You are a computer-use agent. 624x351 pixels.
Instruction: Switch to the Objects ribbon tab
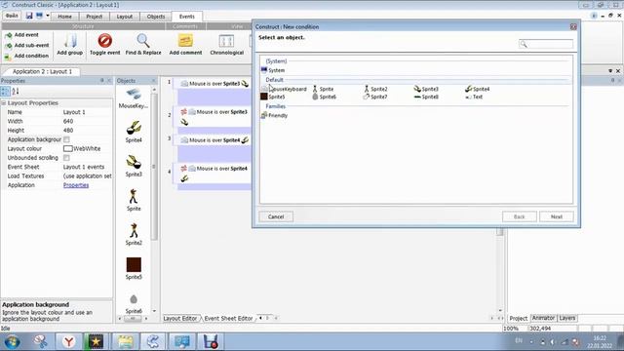coord(156,17)
